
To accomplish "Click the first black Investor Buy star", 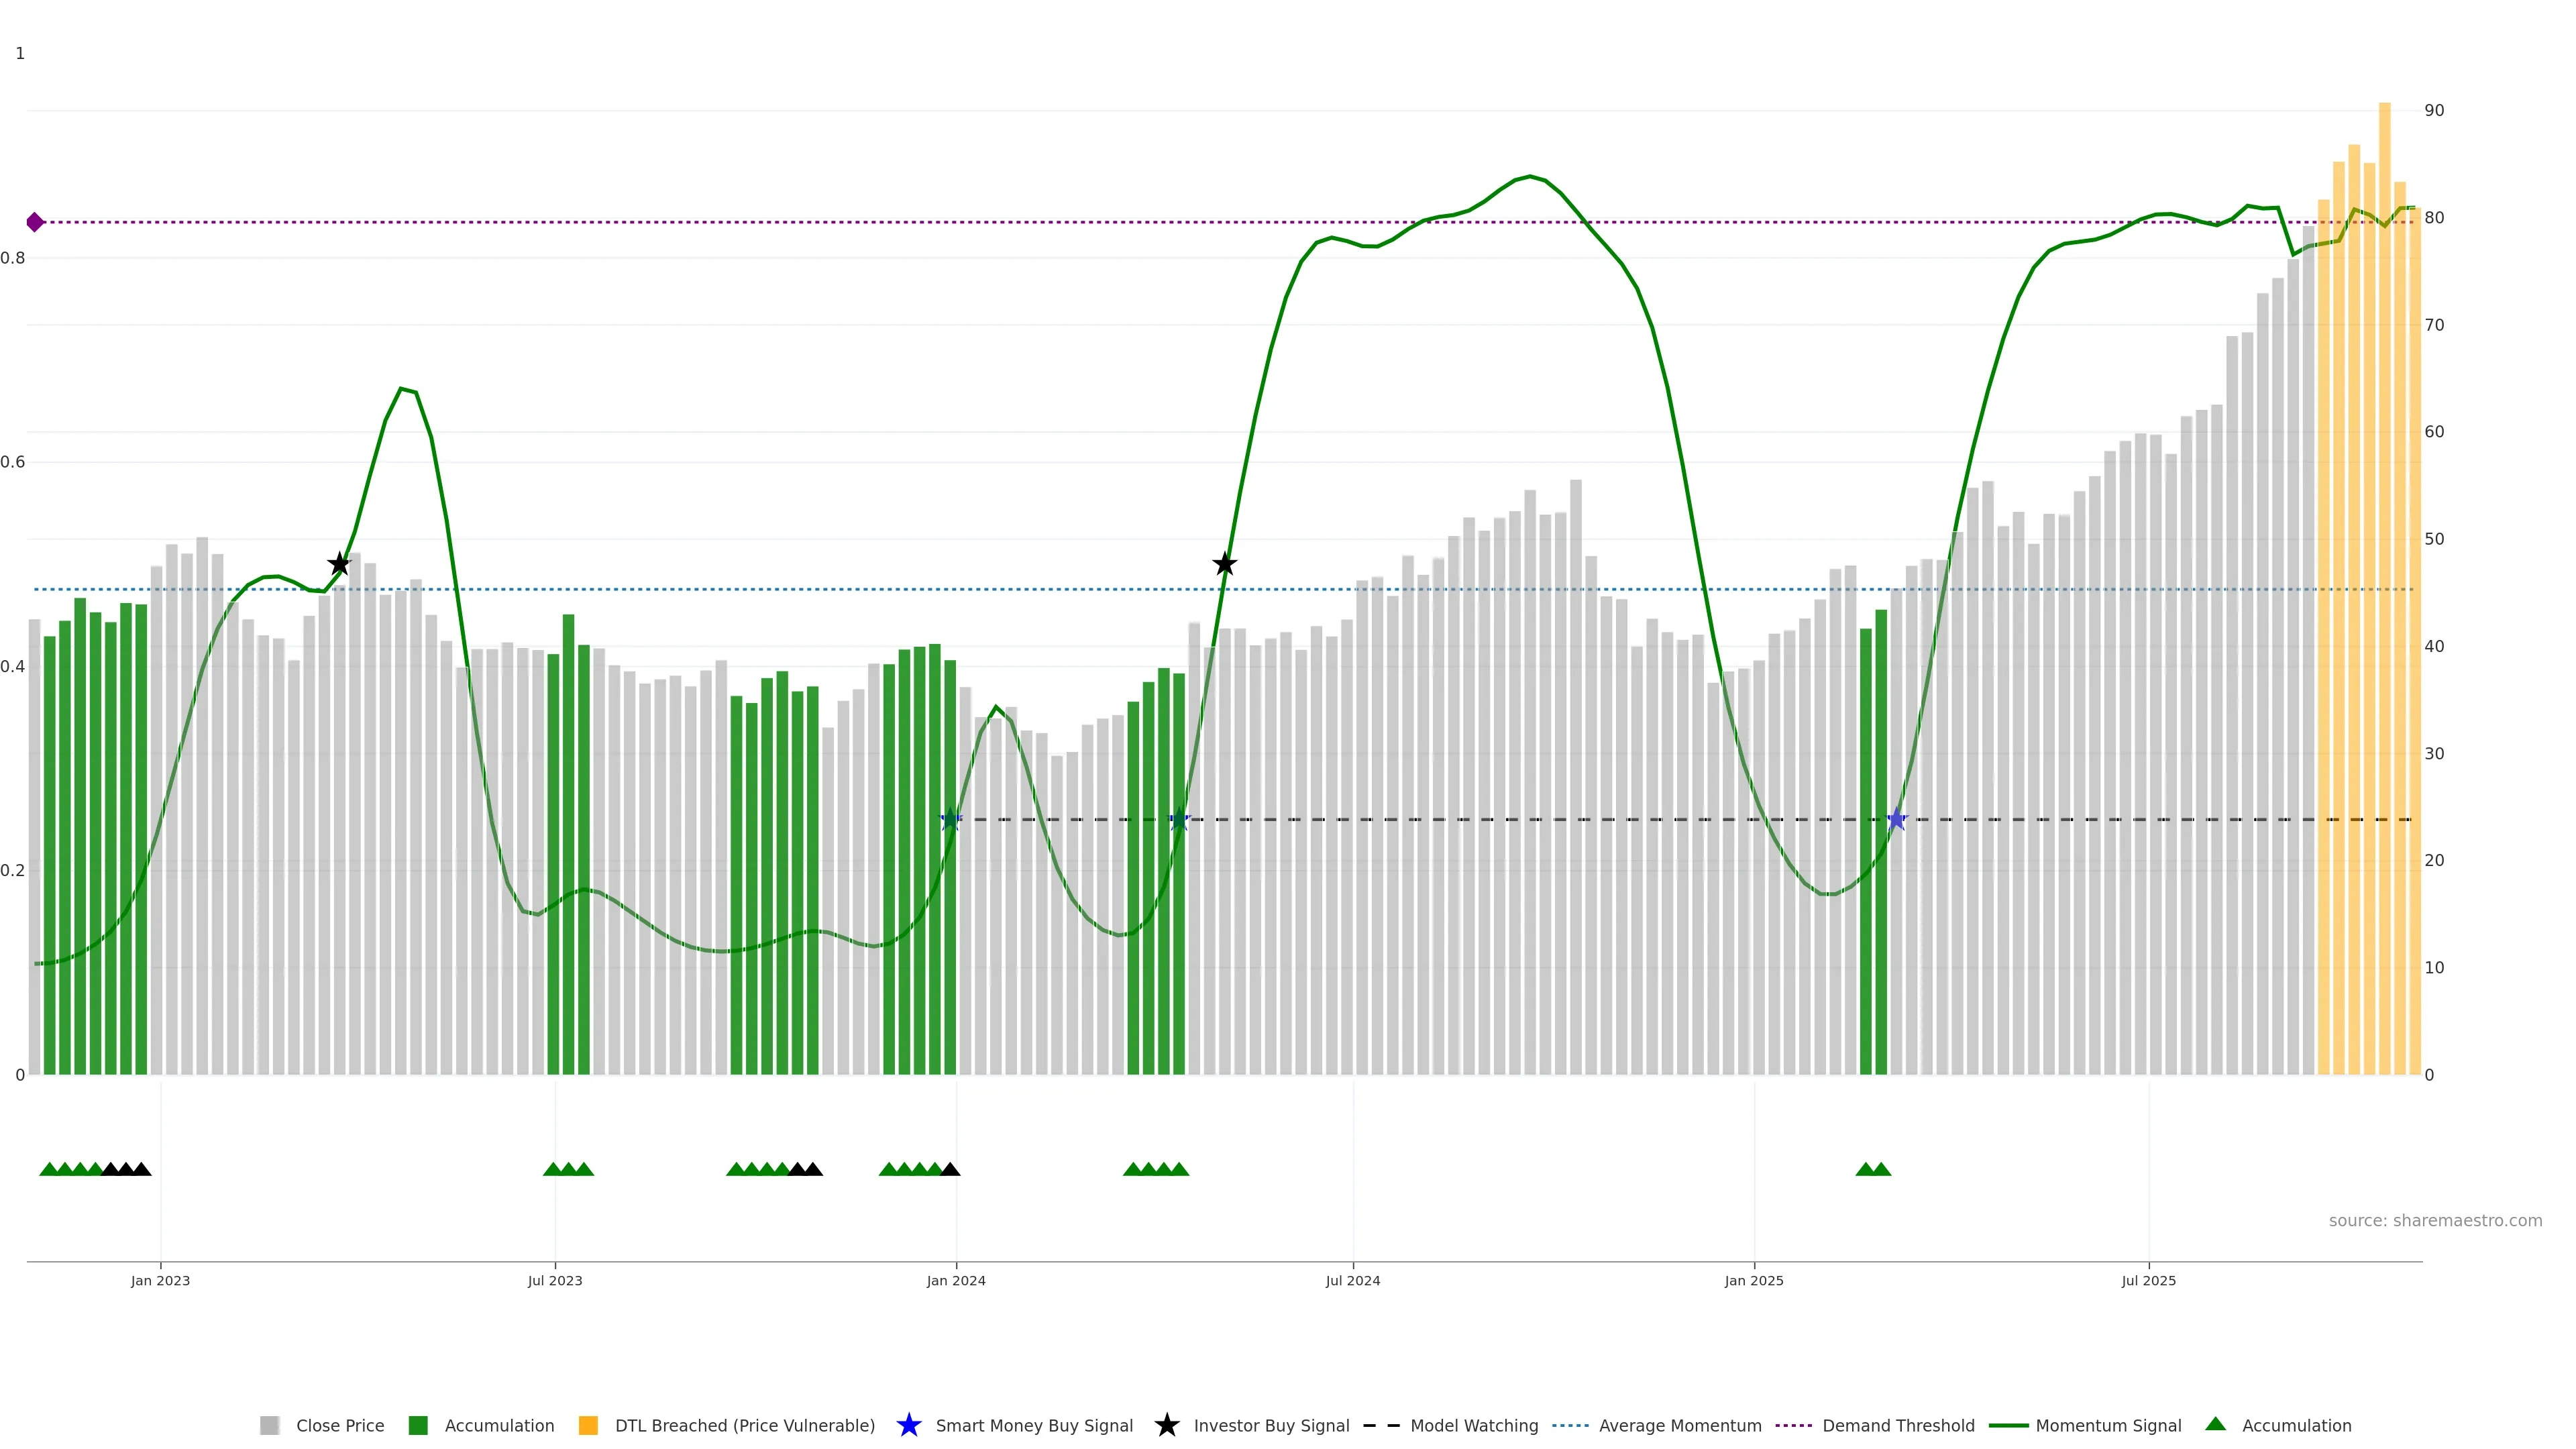I will (x=339, y=564).
